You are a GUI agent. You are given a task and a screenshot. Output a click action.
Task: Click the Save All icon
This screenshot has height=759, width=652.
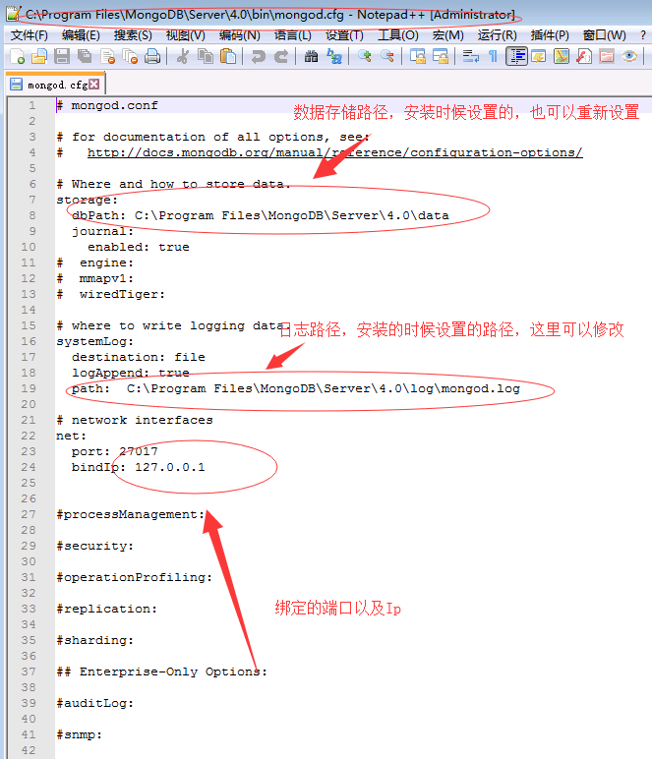pyautogui.click(x=85, y=57)
